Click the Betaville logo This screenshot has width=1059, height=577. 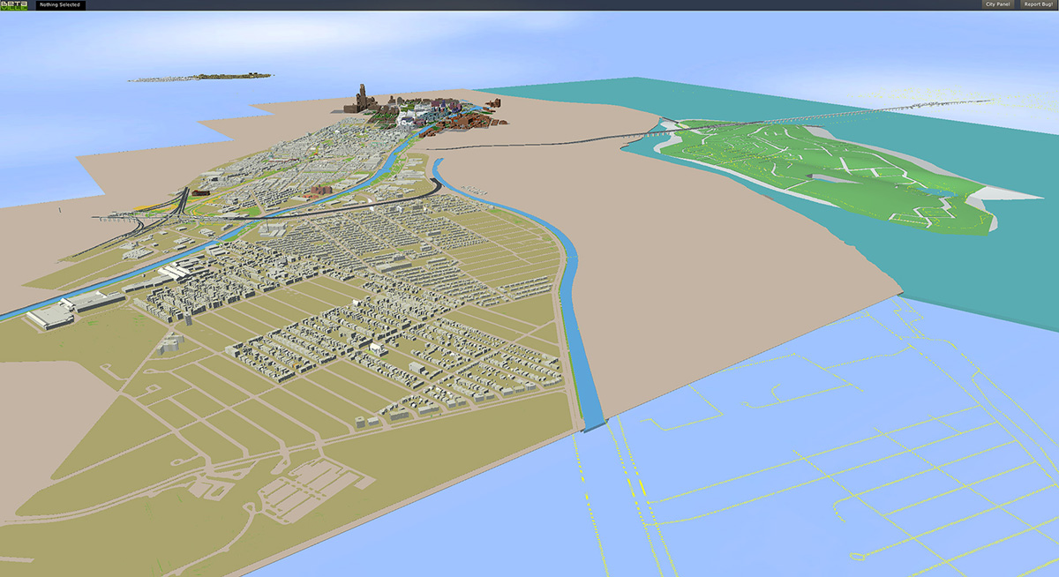coord(15,5)
